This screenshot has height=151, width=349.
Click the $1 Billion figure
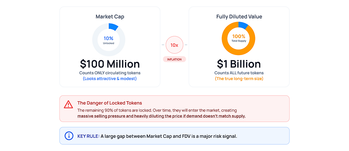click(x=239, y=64)
